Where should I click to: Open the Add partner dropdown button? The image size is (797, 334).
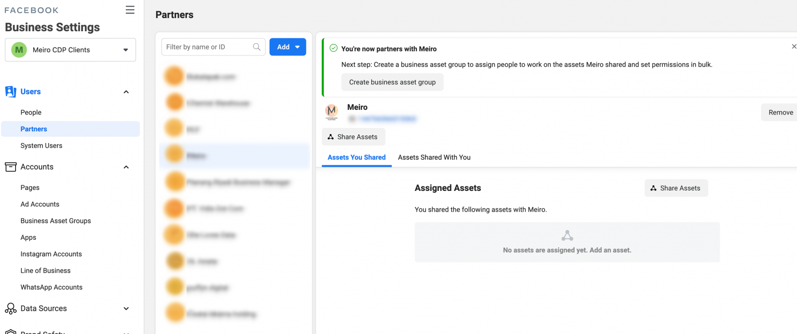tap(287, 47)
